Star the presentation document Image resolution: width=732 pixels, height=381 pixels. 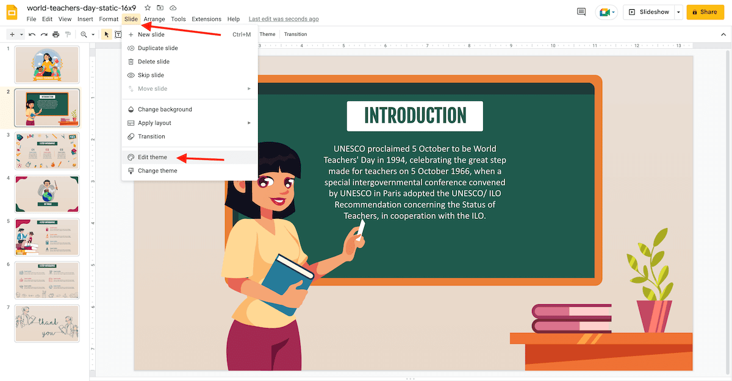click(147, 8)
